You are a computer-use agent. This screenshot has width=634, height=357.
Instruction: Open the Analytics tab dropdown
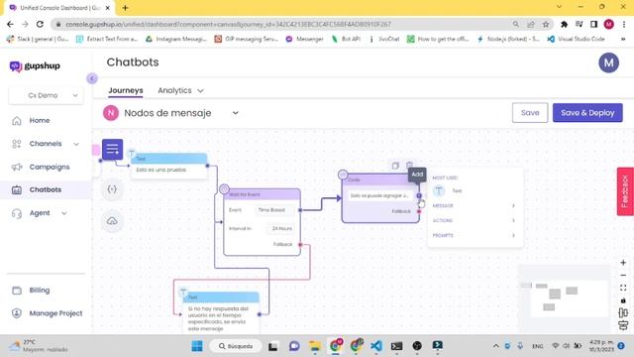click(x=180, y=90)
